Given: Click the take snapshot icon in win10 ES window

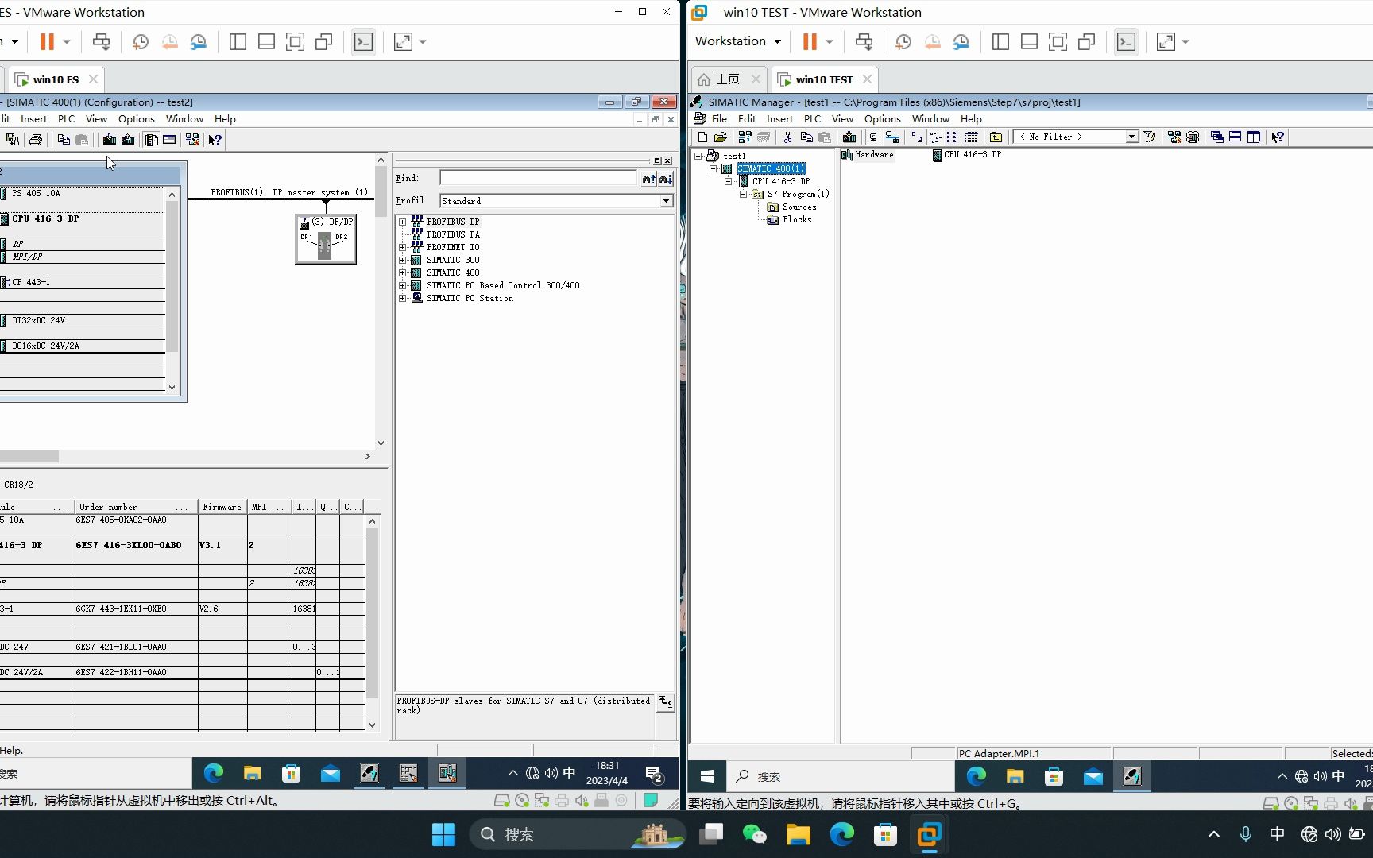Looking at the screenshot, I should [x=140, y=41].
